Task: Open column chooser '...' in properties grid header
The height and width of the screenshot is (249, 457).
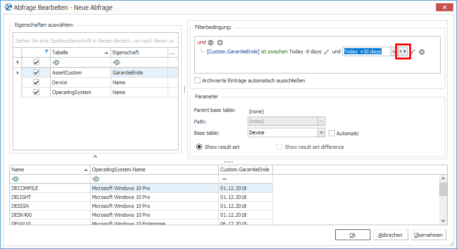Action: tap(172, 53)
